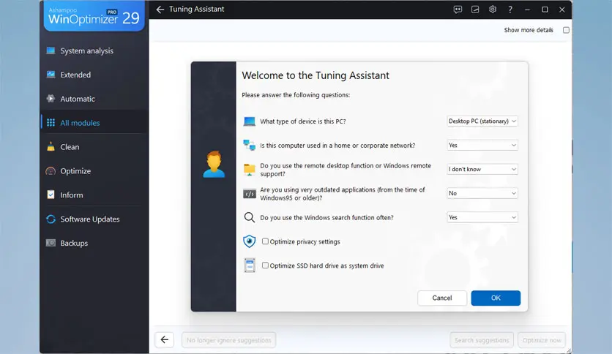The width and height of the screenshot is (612, 354).
Task: Click Search suggestions button
Action: click(x=482, y=340)
